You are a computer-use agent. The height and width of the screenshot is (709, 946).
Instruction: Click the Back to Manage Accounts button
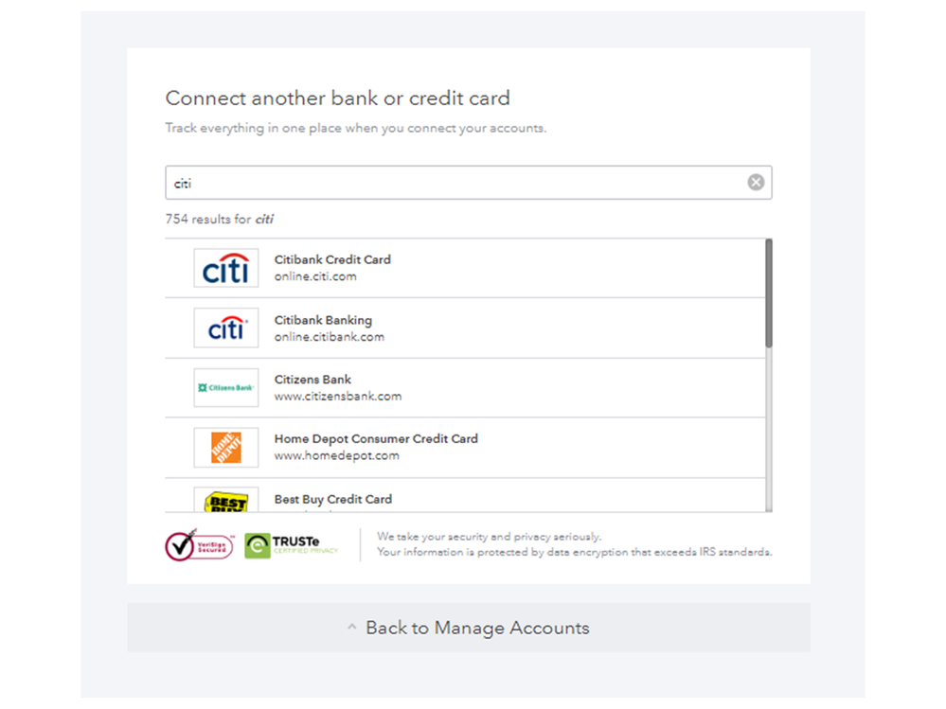click(469, 628)
